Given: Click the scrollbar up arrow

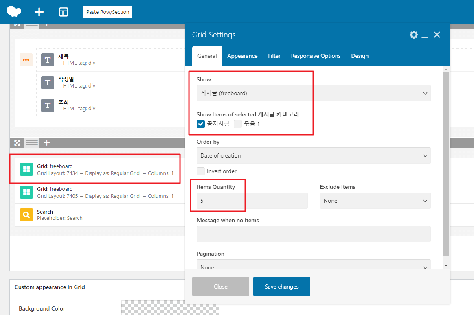Looking at the screenshot, I should 446,69.
